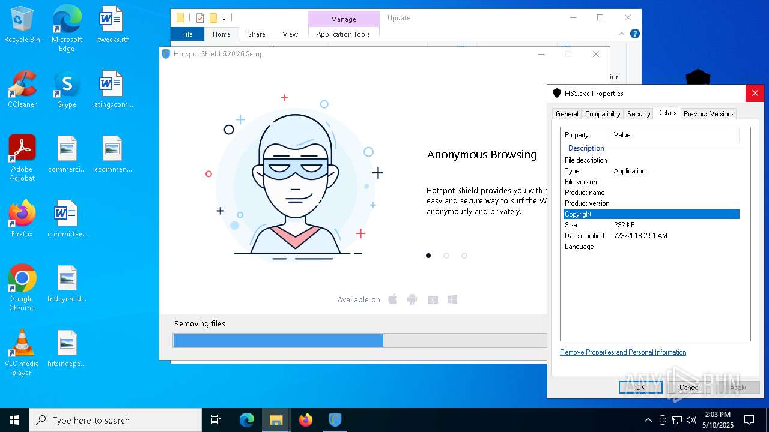
Task: Switch to View ribbon tab
Action: (x=290, y=34)
